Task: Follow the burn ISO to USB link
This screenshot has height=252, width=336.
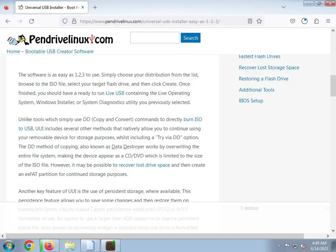Action: pyautogui.click(x=193, y=119)
